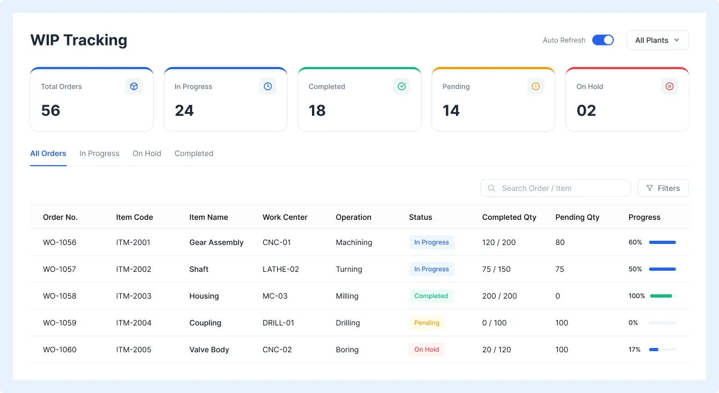719x393 pixels.
Task: Click the magnifier icon in search box
Action: pyautogui.click(x=491, y=188)
